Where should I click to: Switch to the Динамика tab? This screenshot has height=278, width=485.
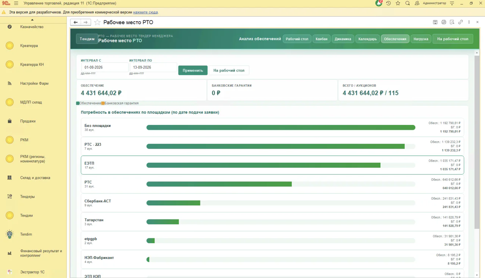click(x=343, y=39)
